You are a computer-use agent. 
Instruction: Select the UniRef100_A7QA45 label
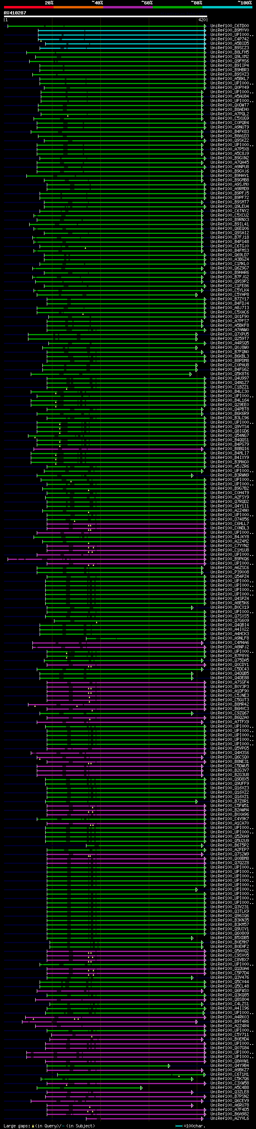click(230, 162)
